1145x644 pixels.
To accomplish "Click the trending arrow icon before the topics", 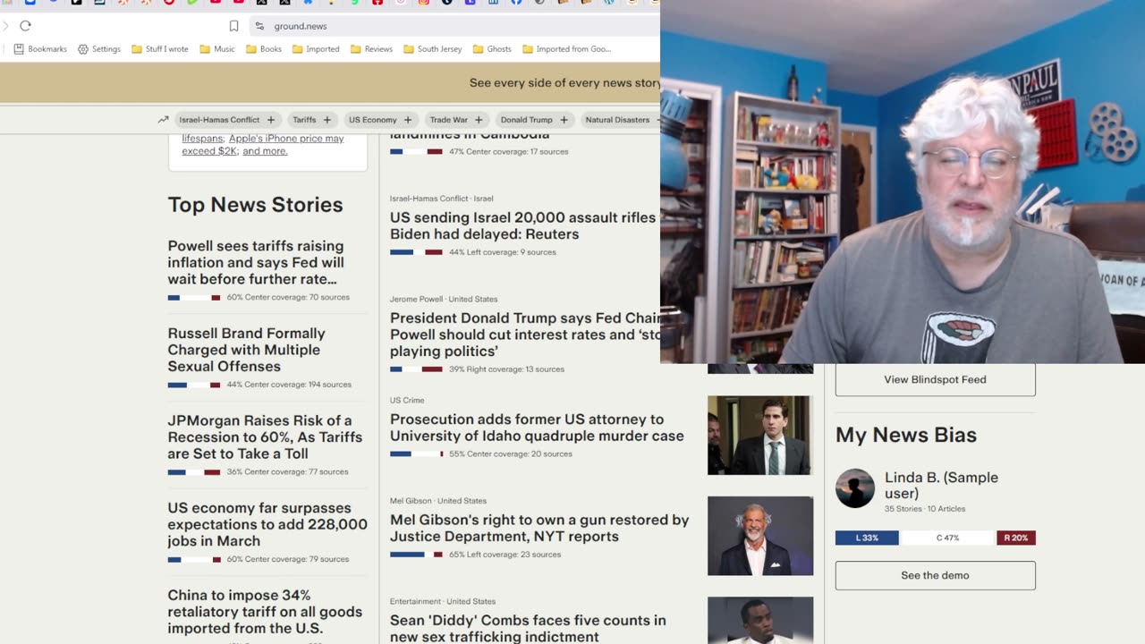I will (163, 120).
